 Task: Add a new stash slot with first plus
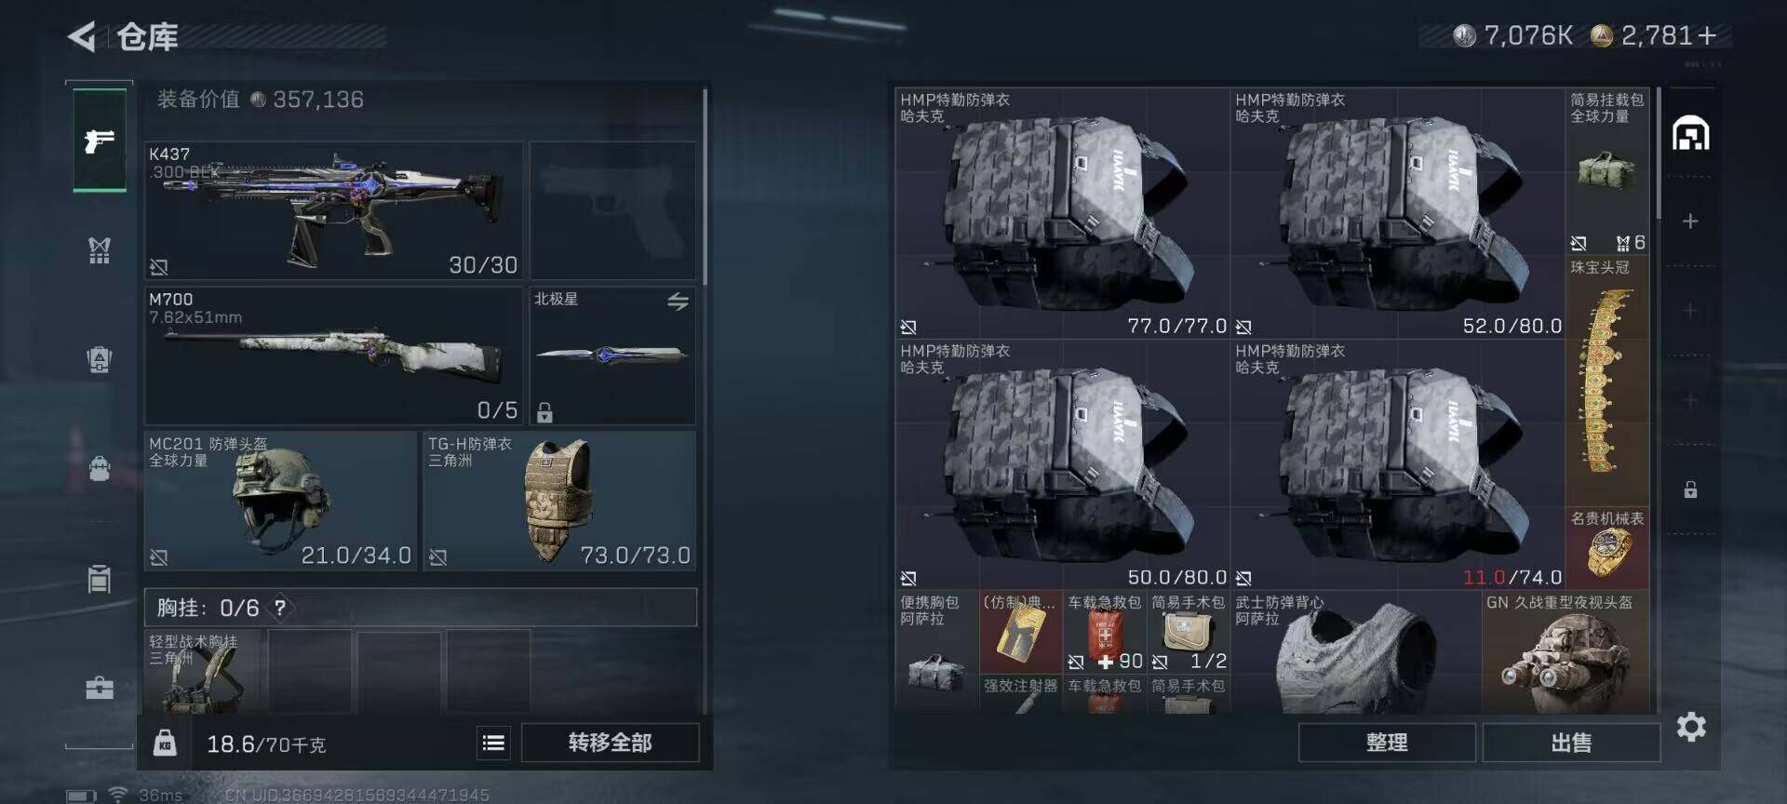click(x=1690, y=221)
